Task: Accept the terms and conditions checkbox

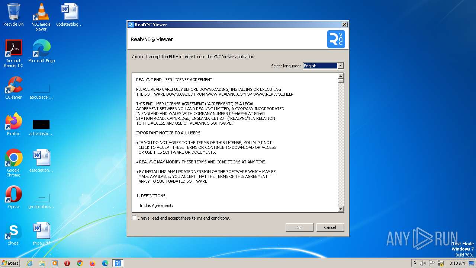Action: (x=134, y=218)
